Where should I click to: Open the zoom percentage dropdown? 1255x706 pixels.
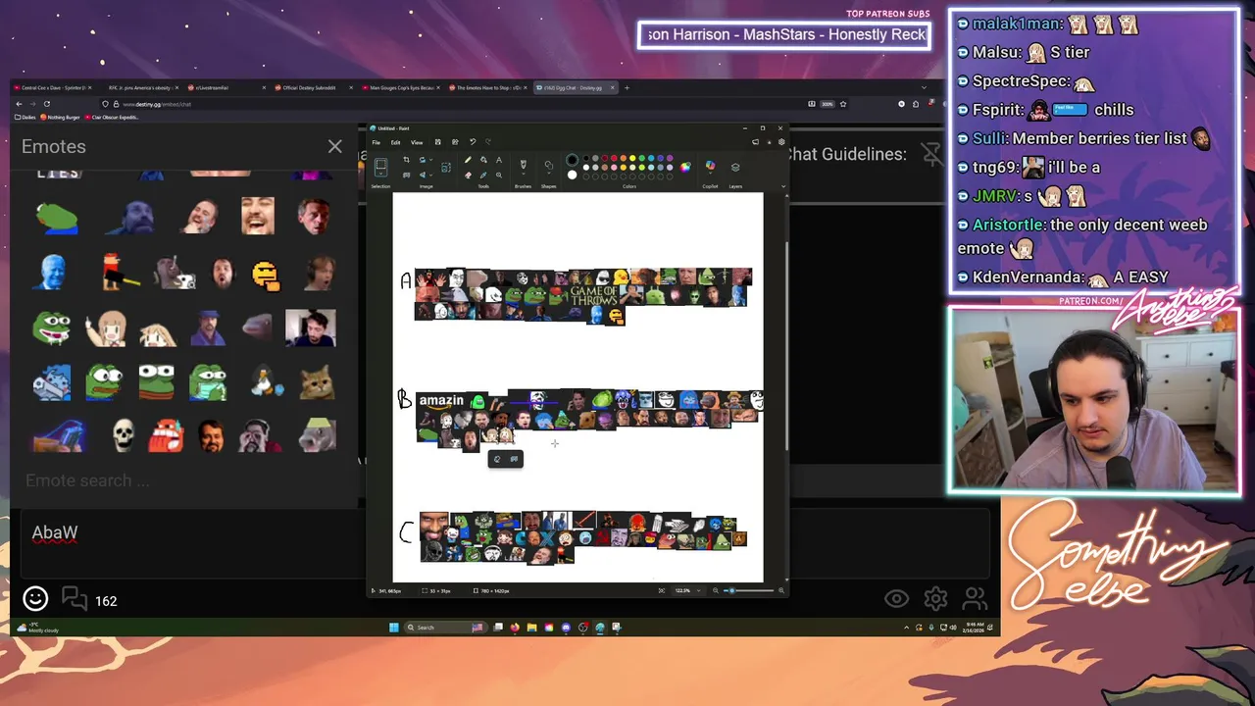pos(699,590)
